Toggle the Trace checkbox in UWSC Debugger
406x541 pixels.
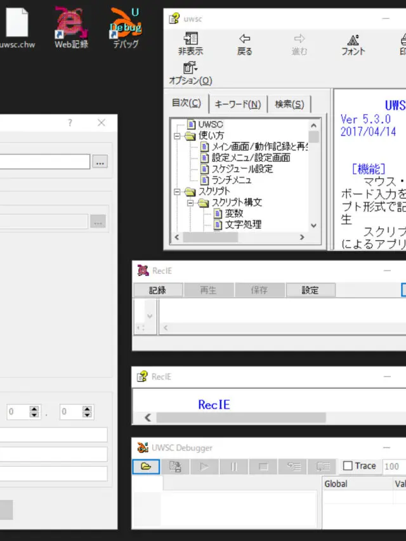tap(348, 466)
